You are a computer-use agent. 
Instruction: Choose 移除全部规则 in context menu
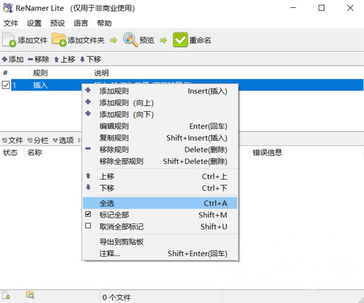pos(160,162)
